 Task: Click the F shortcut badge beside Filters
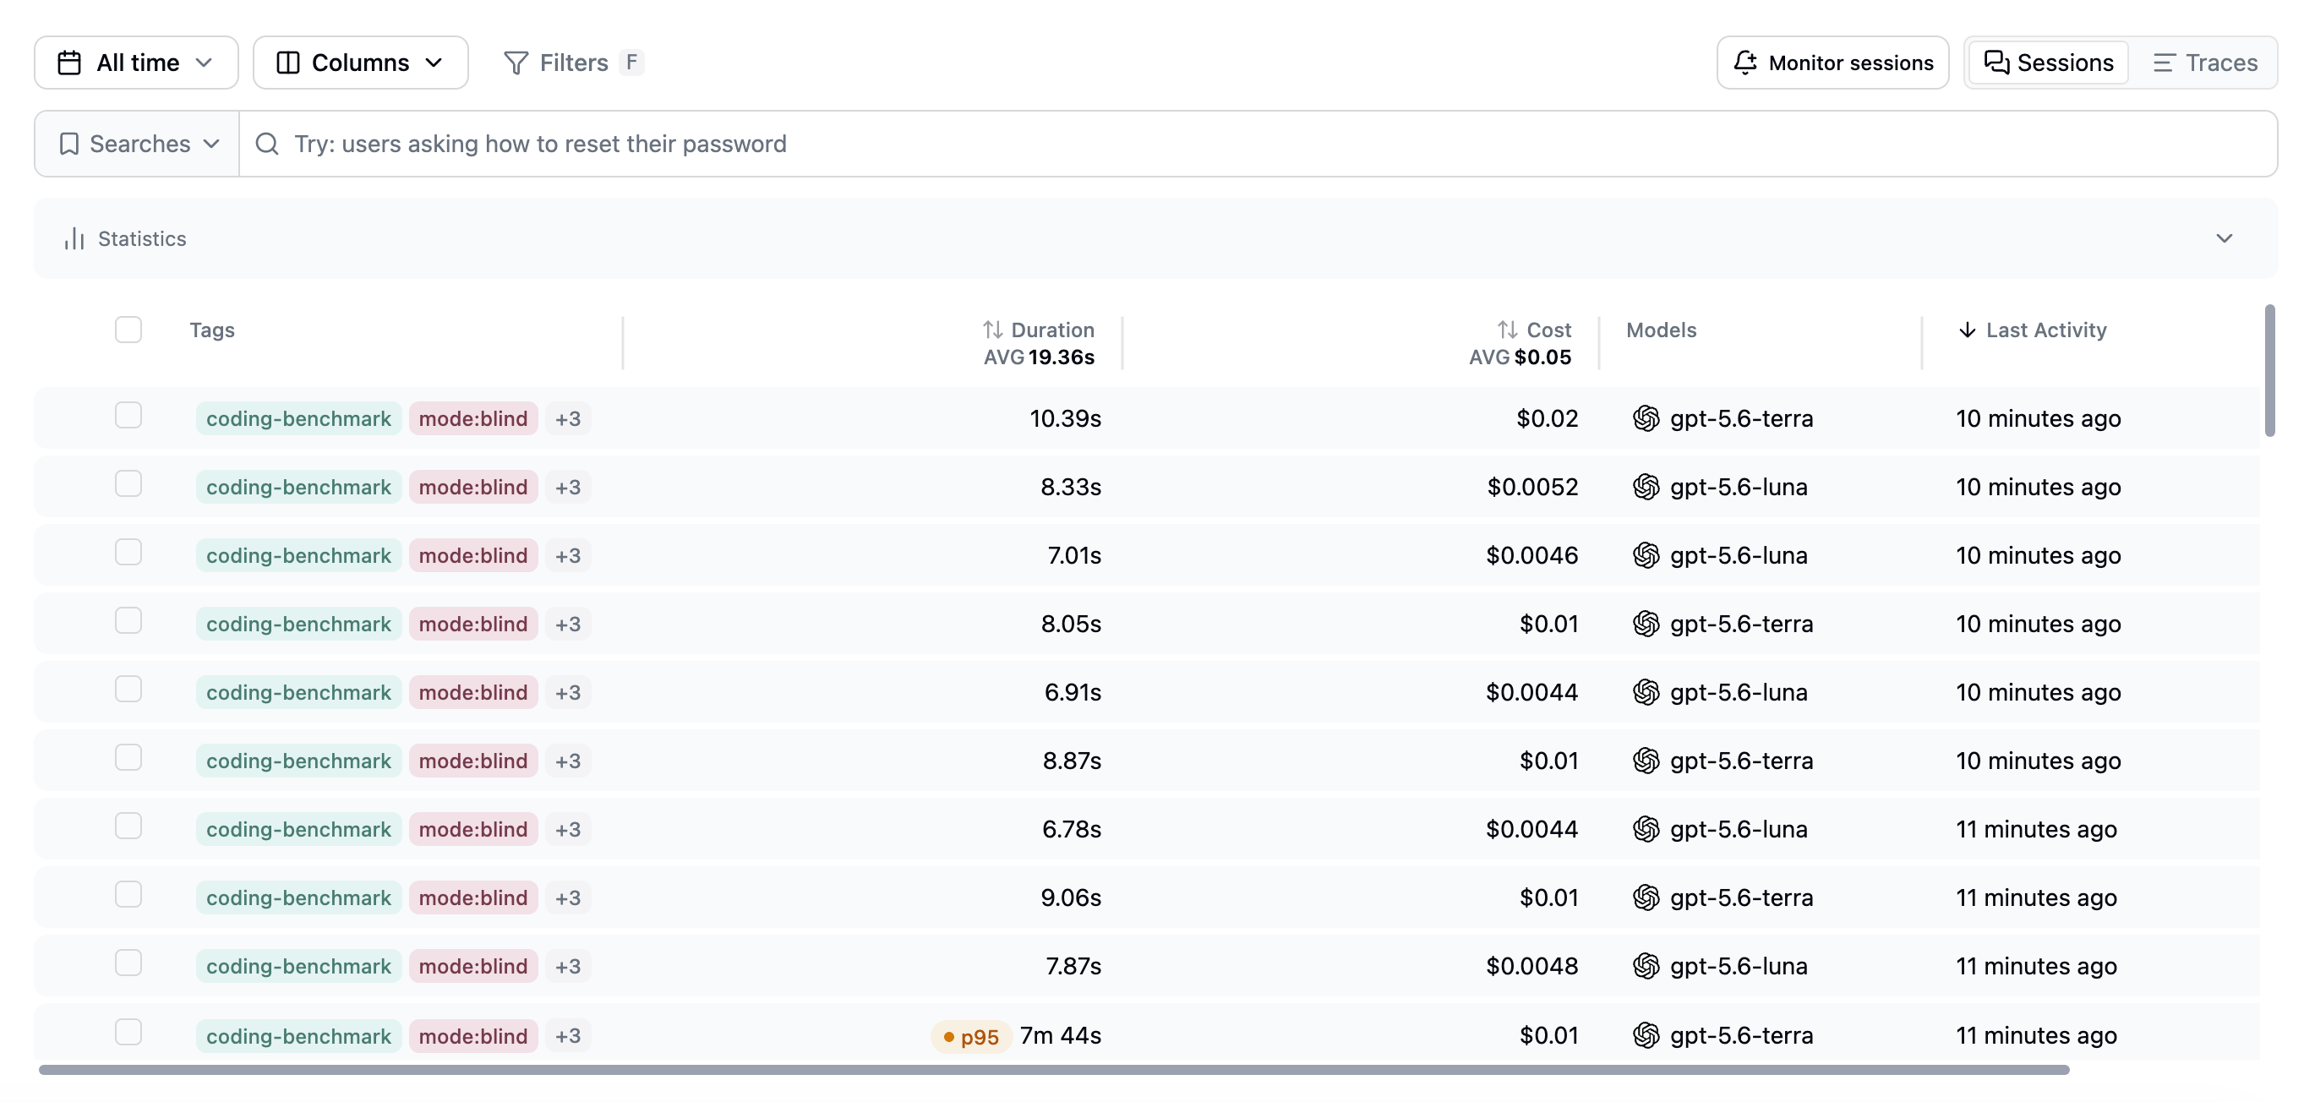631,63
